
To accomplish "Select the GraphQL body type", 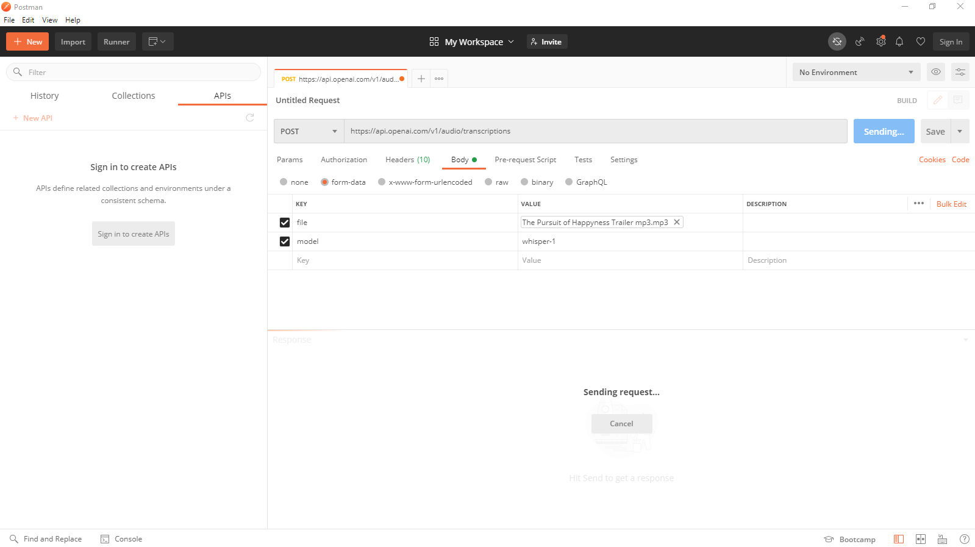I will point(569,182).
